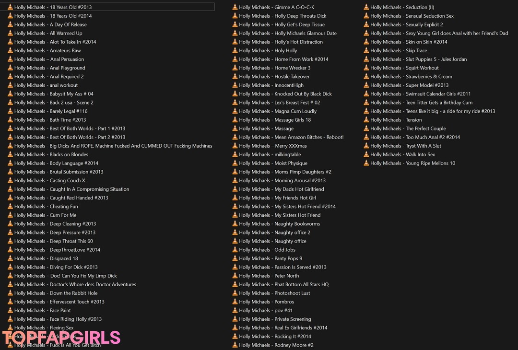This screenshot has width=518, height=350.
Task: Select file 'Rocking It #2014'
Action: [275, 337]
